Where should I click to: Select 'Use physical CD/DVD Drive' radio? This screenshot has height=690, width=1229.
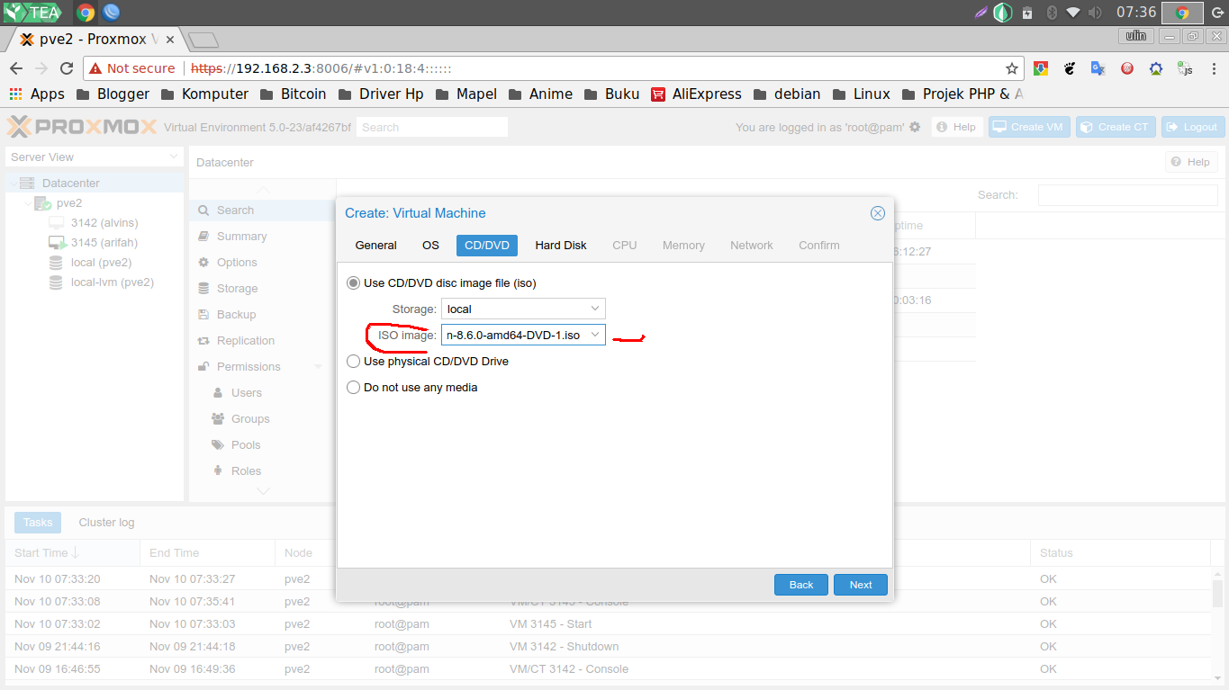(353, 362)
